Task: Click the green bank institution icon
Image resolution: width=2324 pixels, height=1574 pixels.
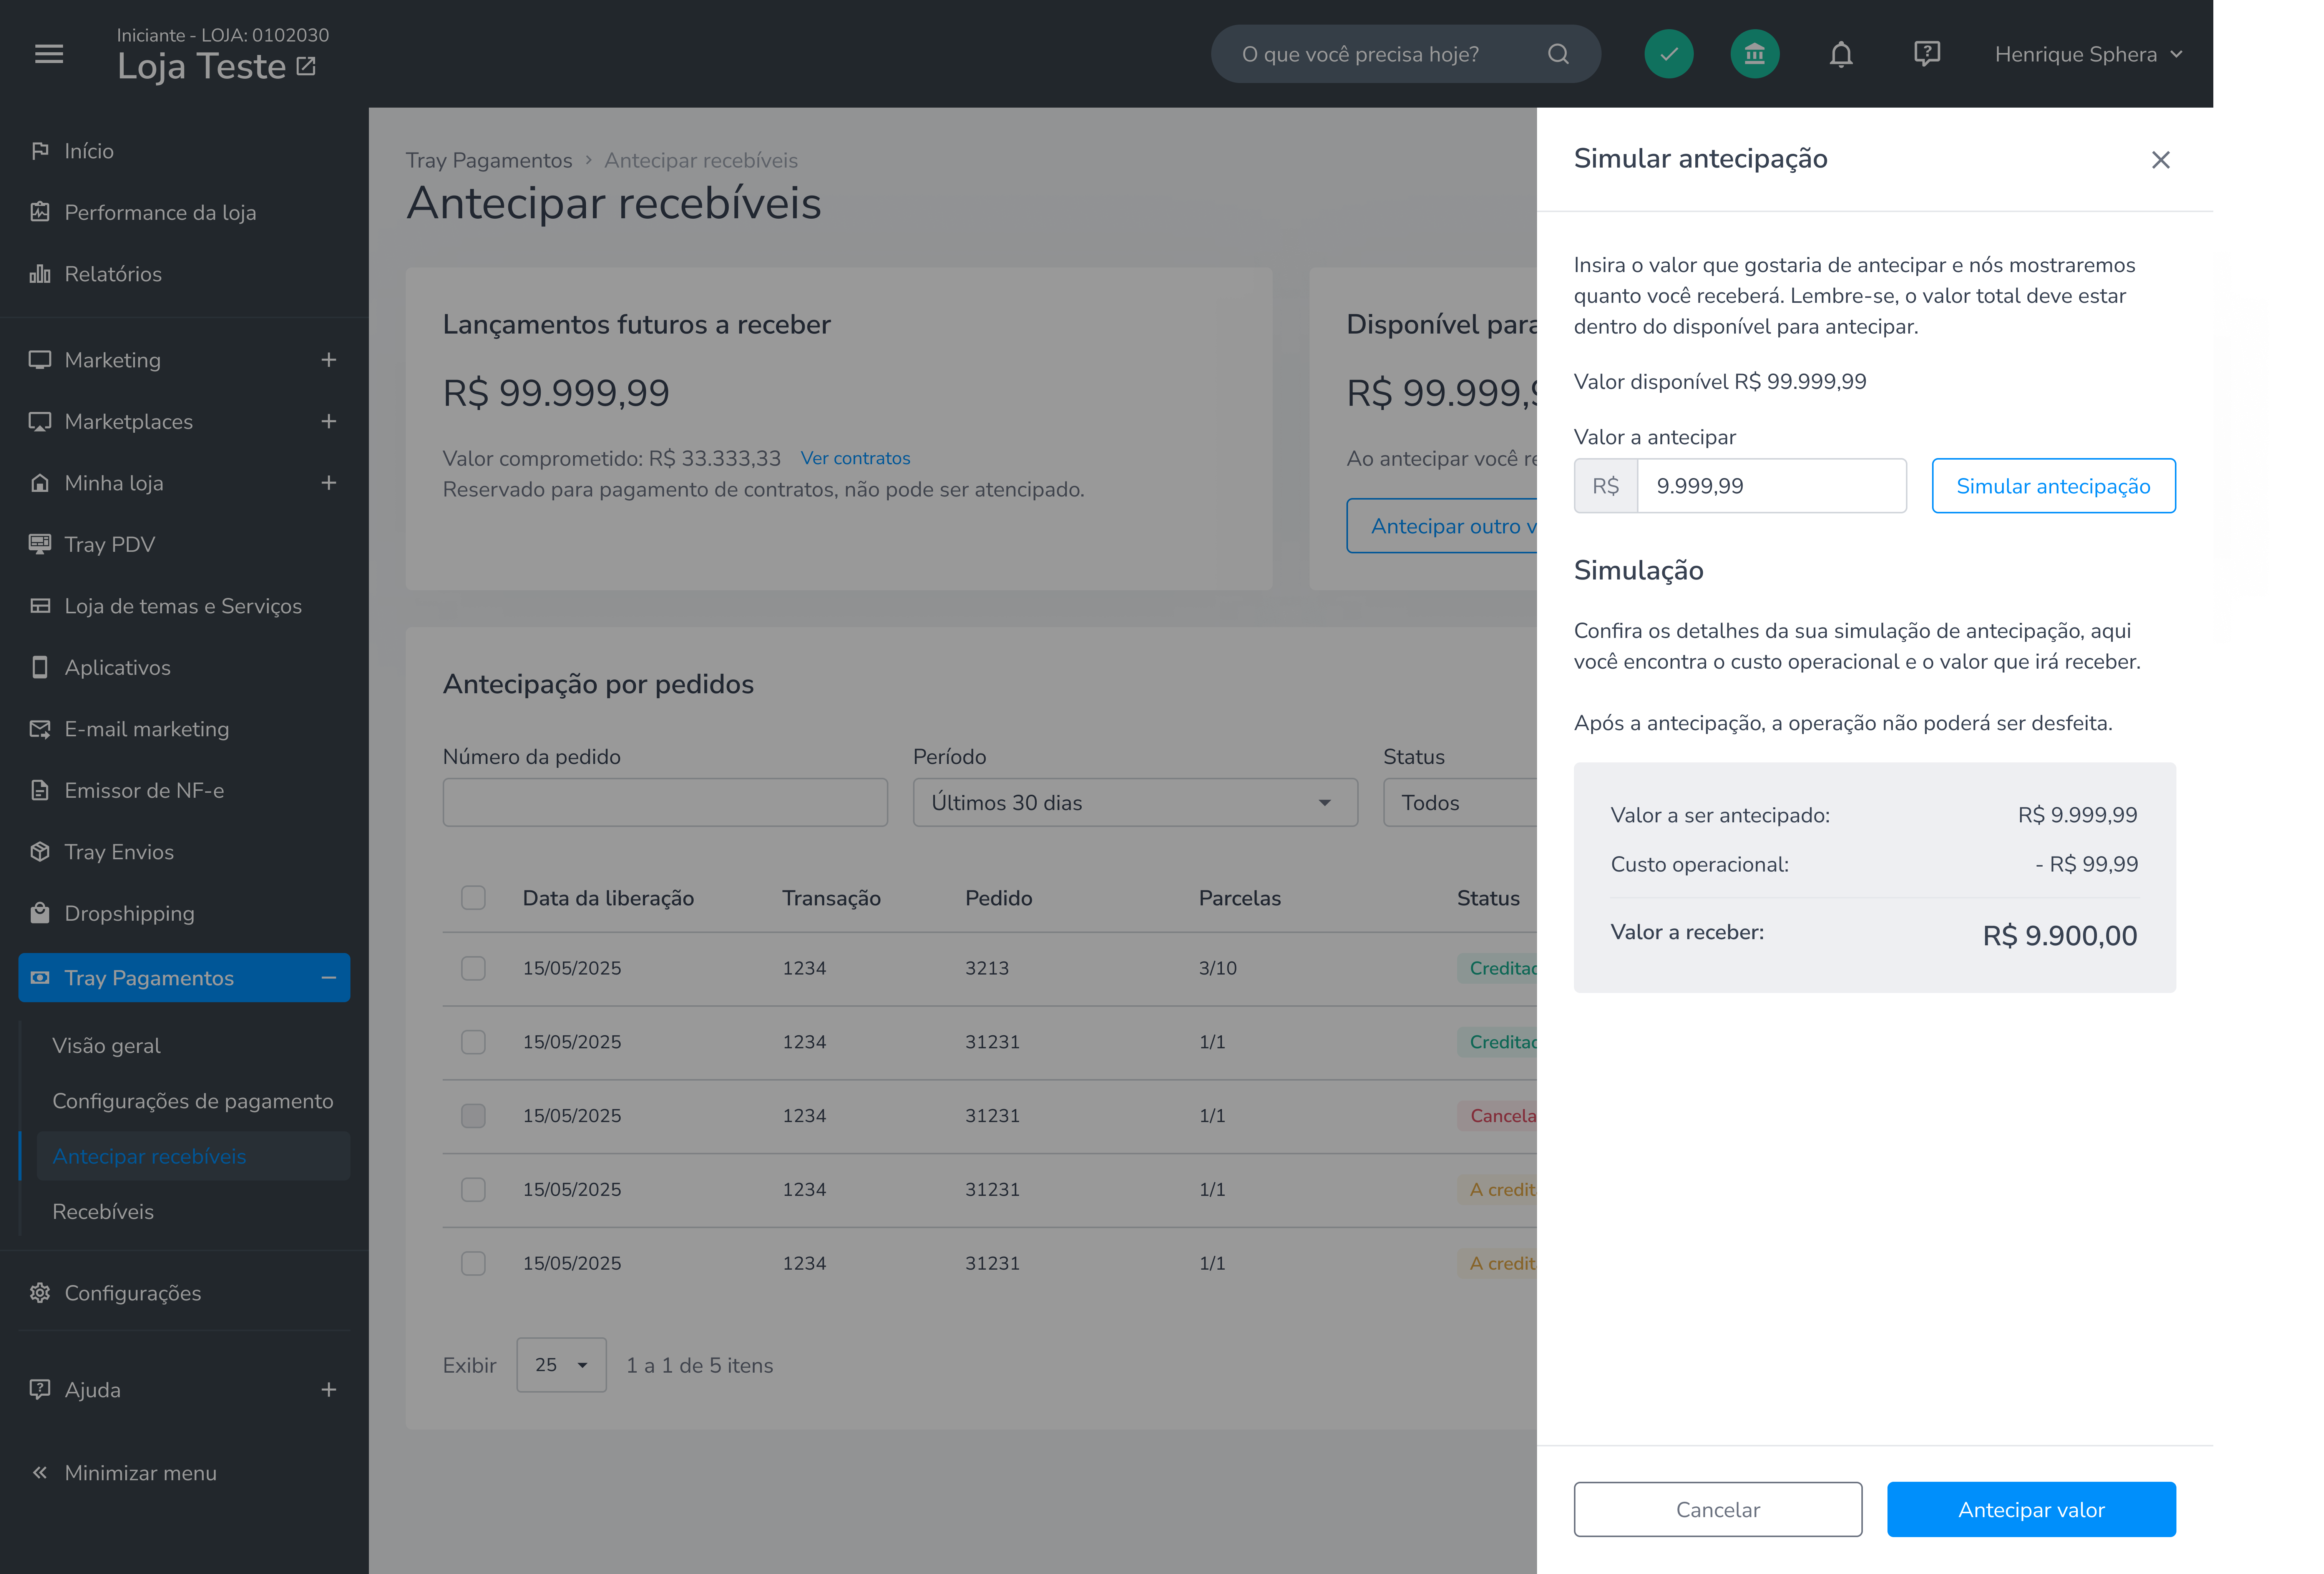Action: pyautogui.click(x=1755, y=54)
